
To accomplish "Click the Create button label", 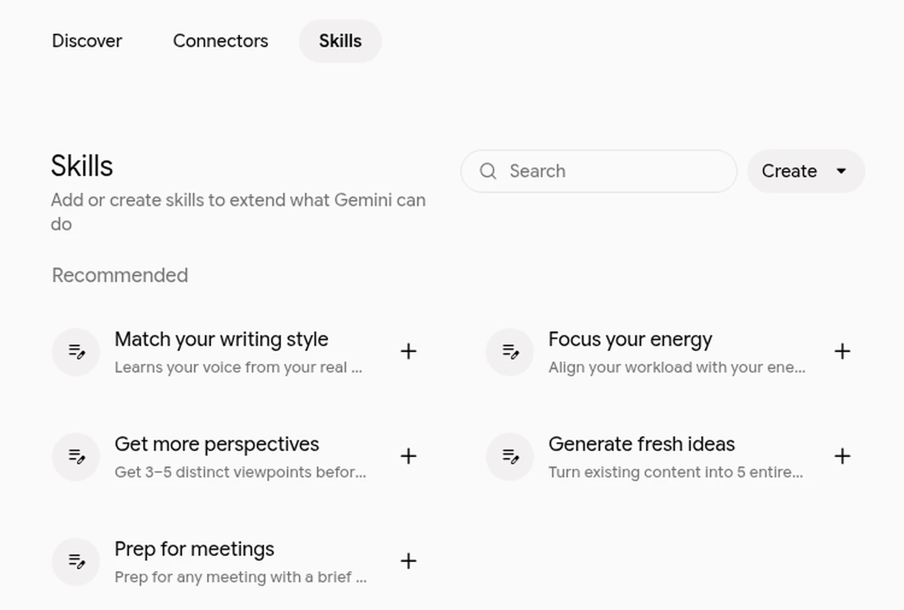I will tap(789, 171).
